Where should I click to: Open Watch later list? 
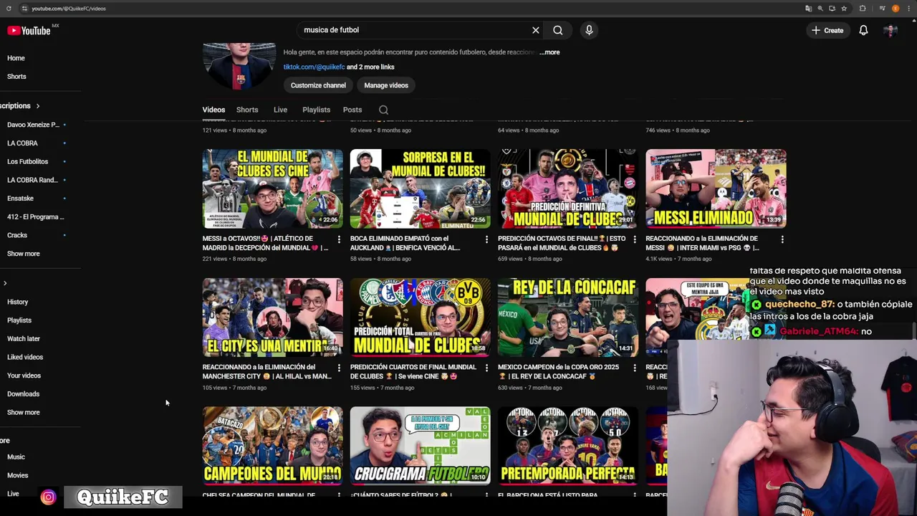tap(24, 339)
